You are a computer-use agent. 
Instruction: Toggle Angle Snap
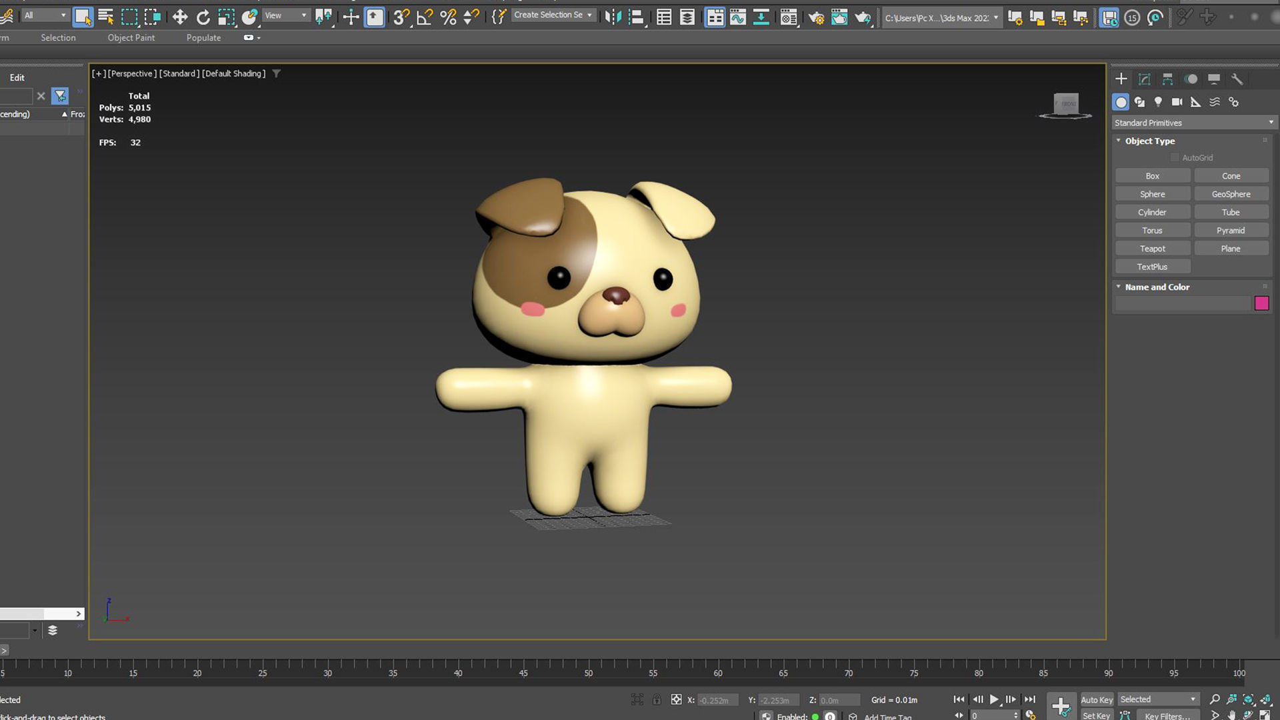425,17
